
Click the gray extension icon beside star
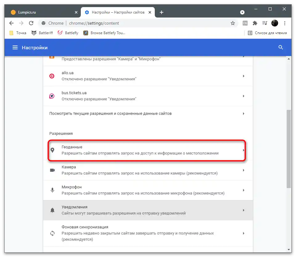point(245,23)
